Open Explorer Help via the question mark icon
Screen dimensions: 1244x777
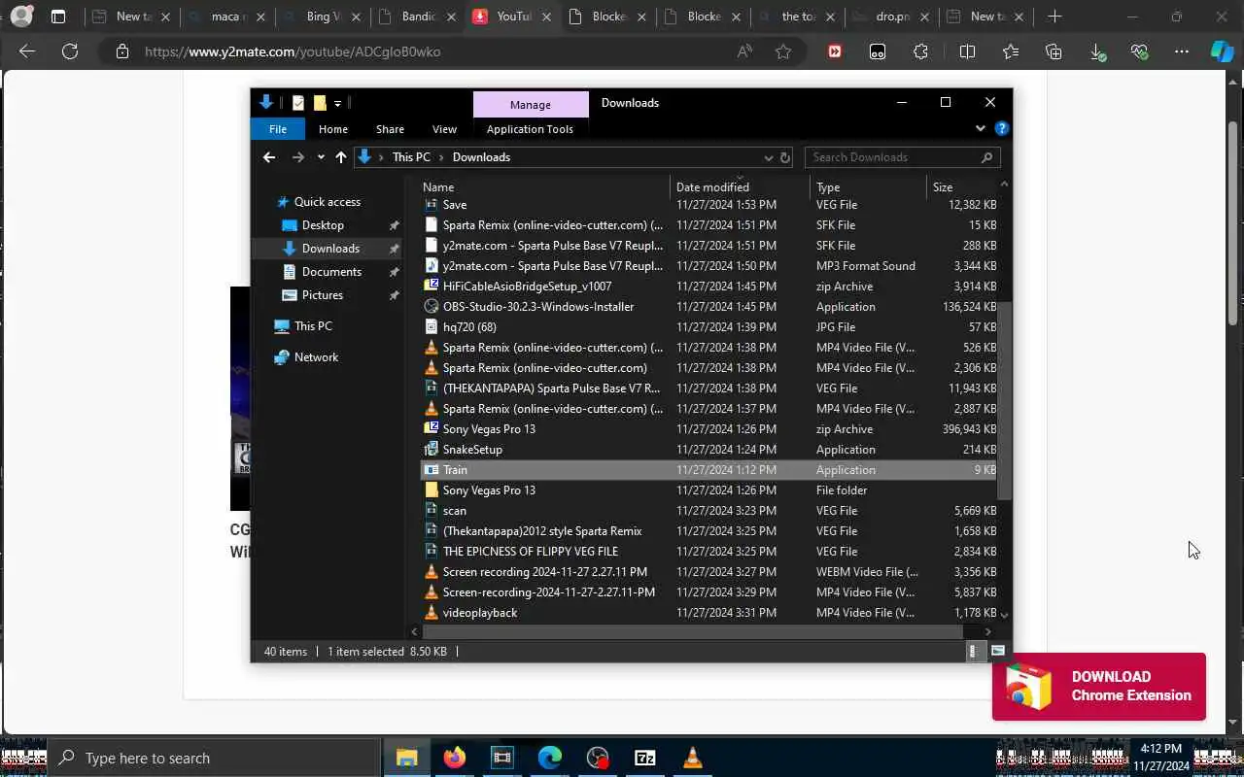pos(1002,128)
